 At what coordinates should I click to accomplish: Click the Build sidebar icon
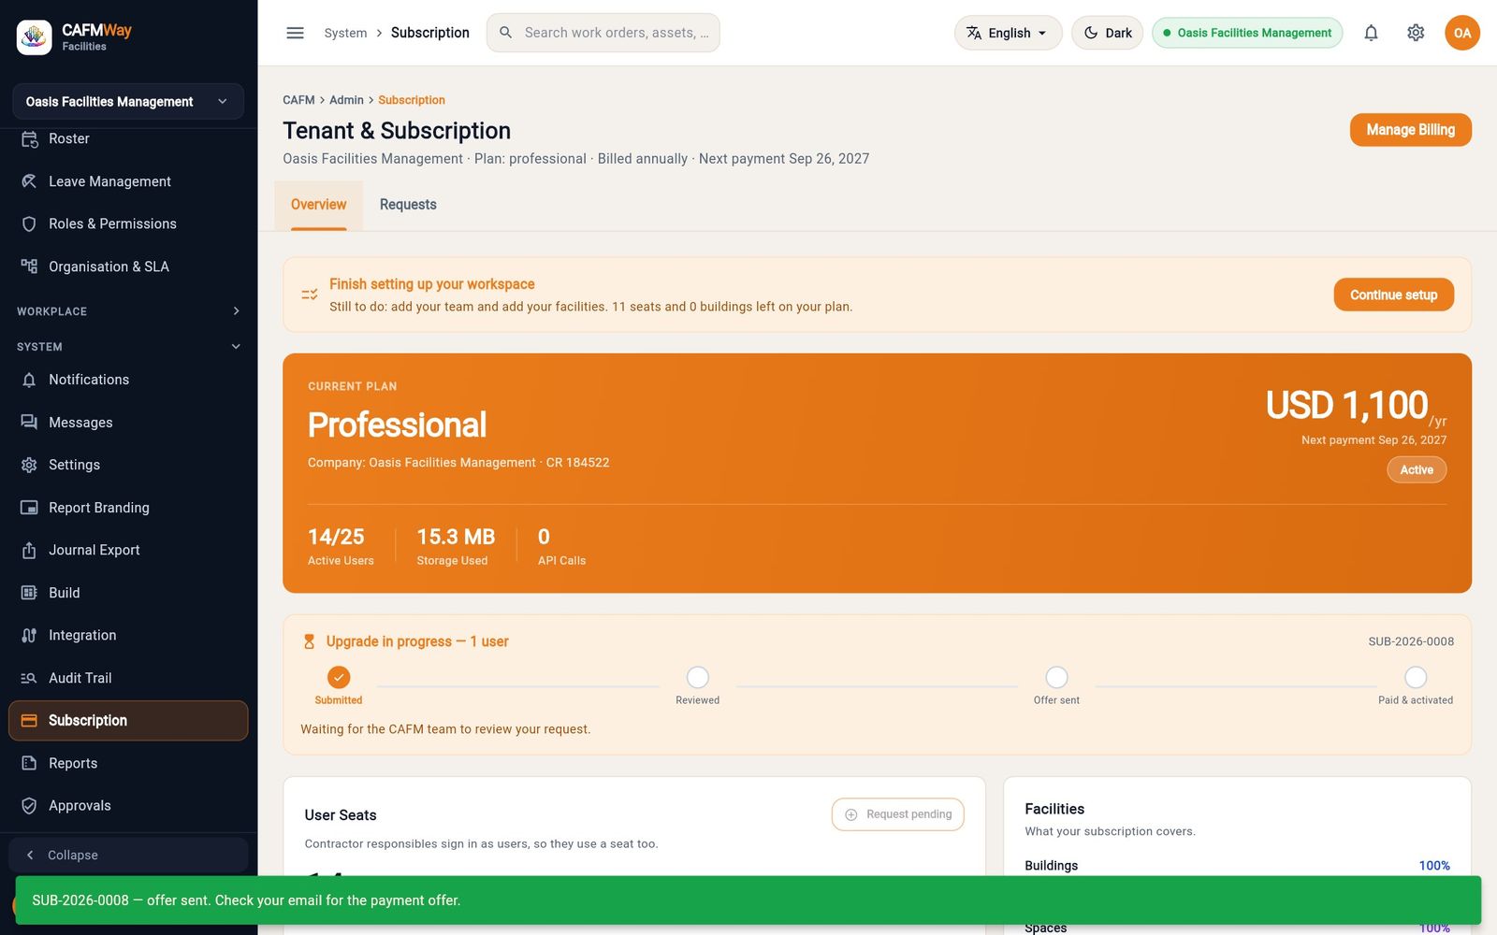29,593
